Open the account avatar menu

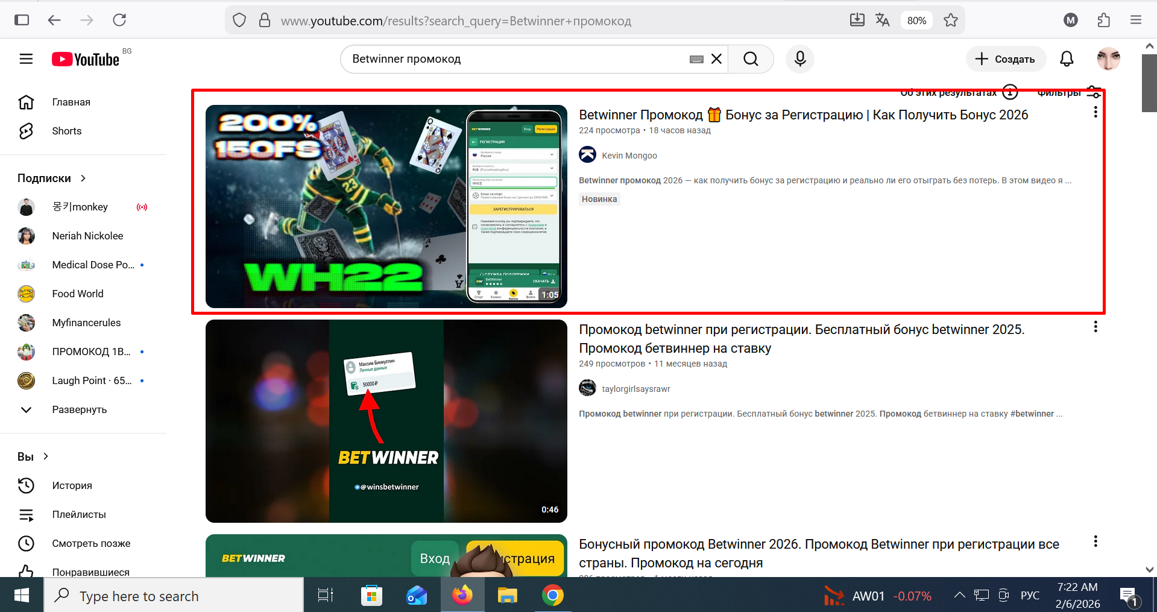(1108, 59)
